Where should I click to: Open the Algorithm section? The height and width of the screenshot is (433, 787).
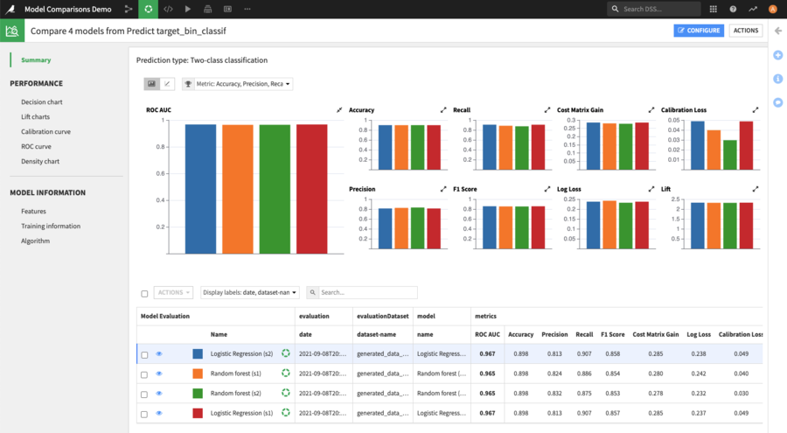coord(35,241)
